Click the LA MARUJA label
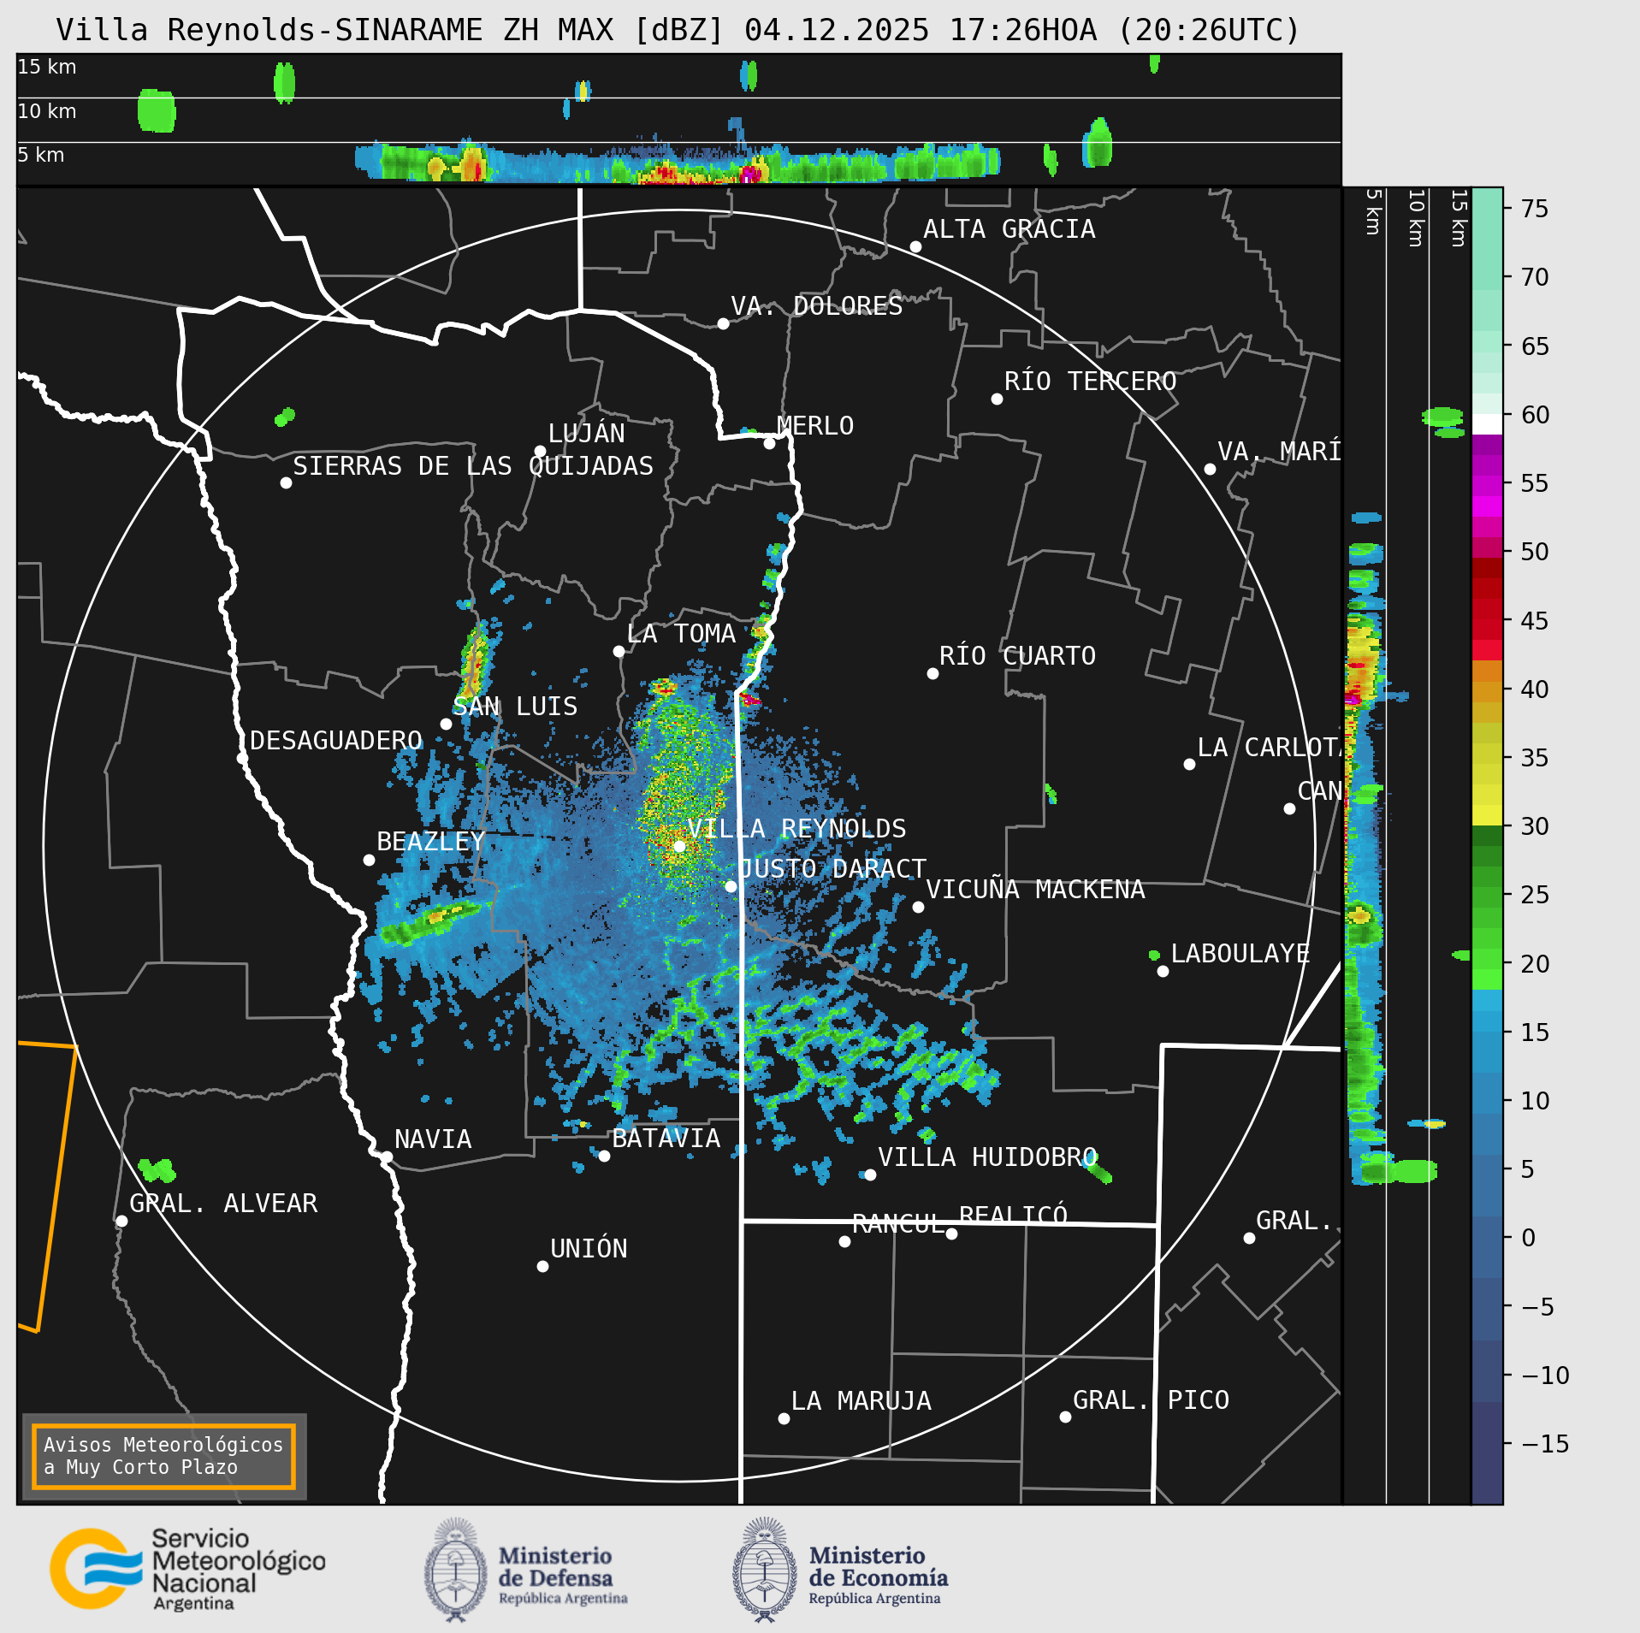The height and width of the screenshot is (1633, 1640). coord(861,1401)
